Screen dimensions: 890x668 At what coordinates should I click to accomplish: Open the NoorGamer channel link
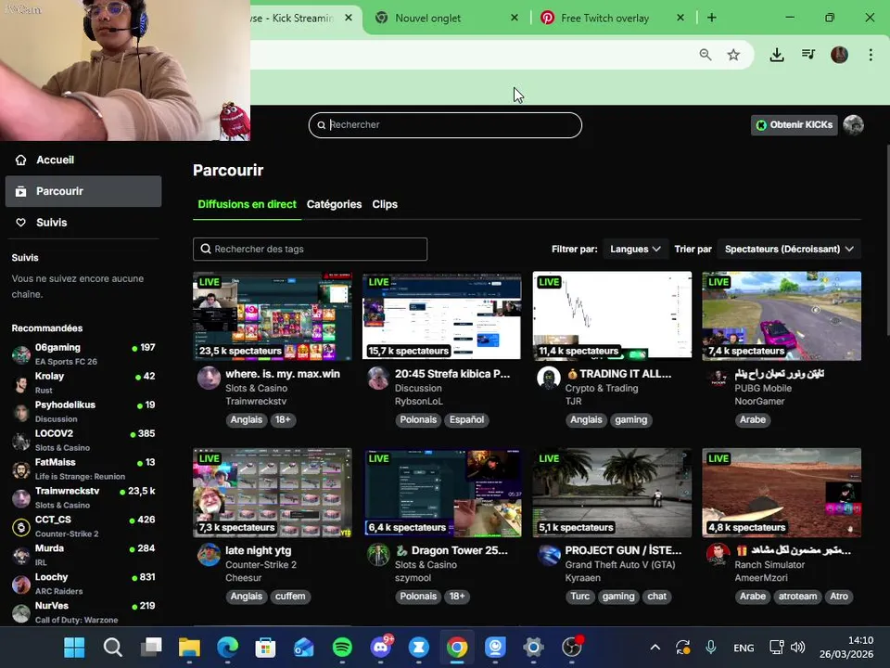(x=759, y=402)
